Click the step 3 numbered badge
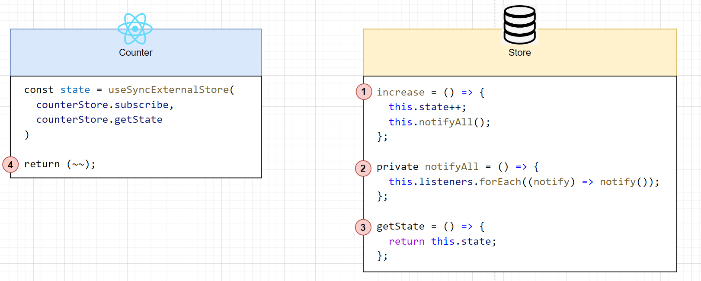The image size is (701, 281). coord(363,227)
